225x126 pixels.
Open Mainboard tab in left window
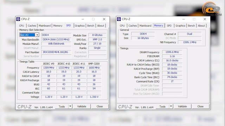(45, 26)
